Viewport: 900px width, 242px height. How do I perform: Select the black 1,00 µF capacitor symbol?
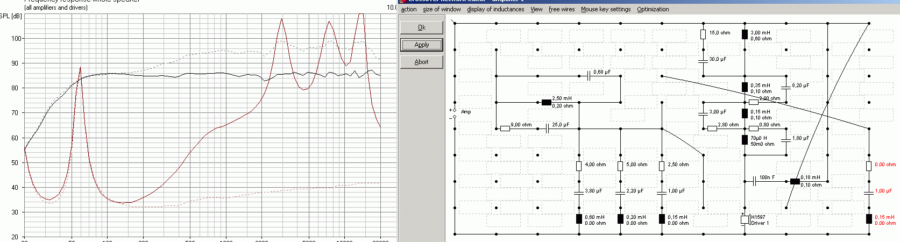click(662, 193)
